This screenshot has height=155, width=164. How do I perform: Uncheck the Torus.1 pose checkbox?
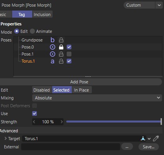click(69, 61)
